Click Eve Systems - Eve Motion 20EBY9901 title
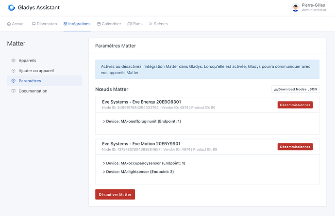 click(141, 144)
